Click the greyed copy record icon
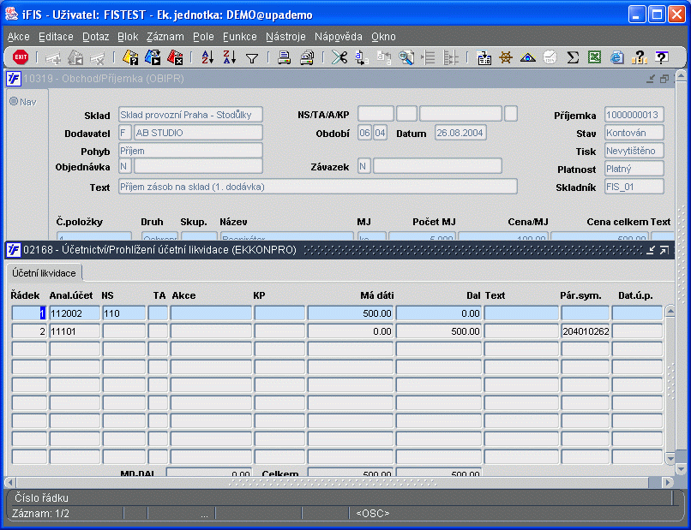691x530 pixels. [75, 57]
